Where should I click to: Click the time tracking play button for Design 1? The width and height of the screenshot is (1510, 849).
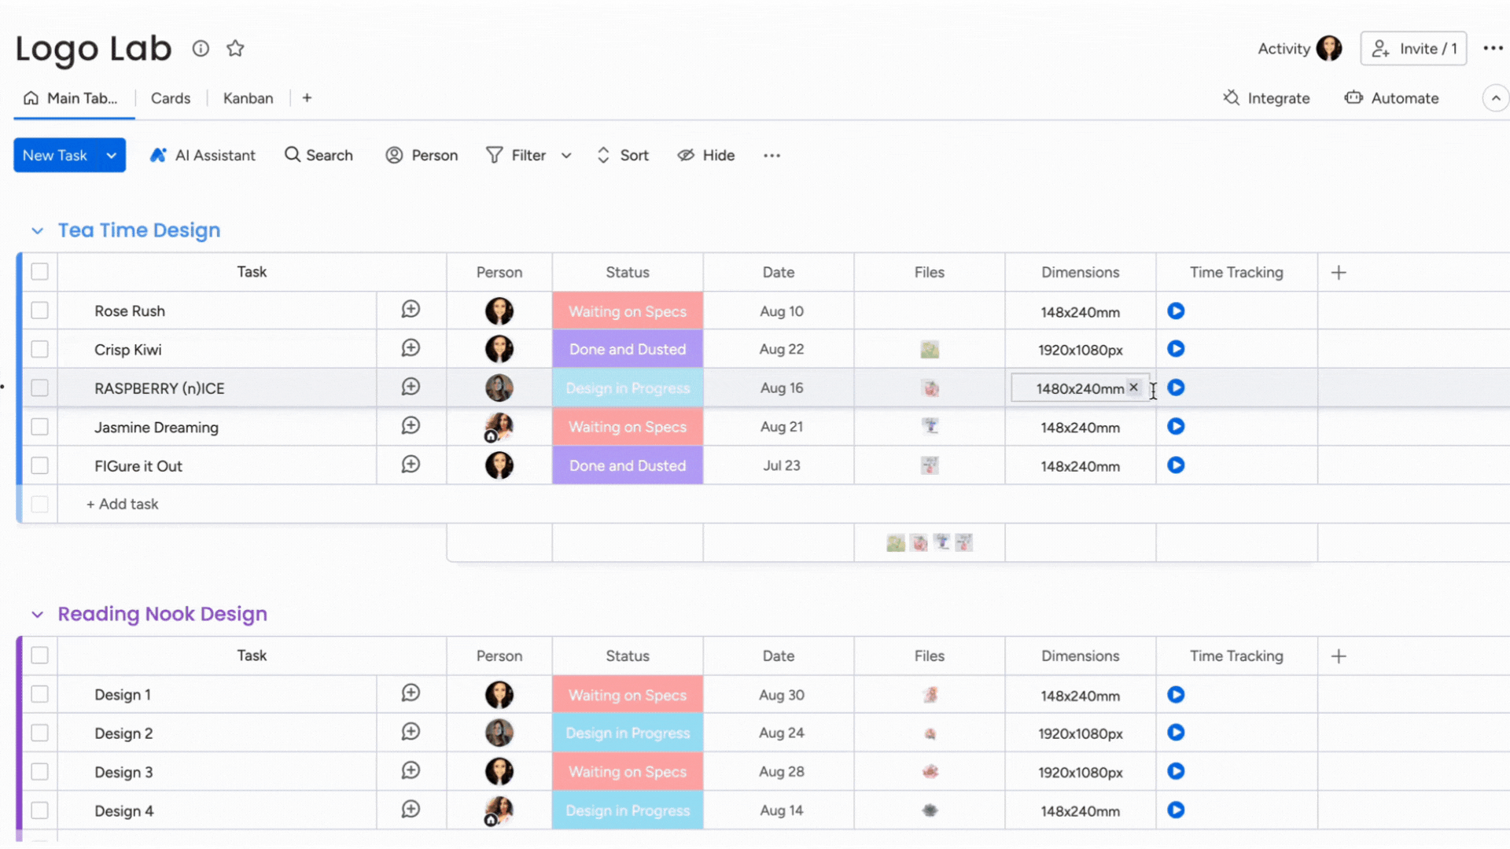coord(1175,695)
